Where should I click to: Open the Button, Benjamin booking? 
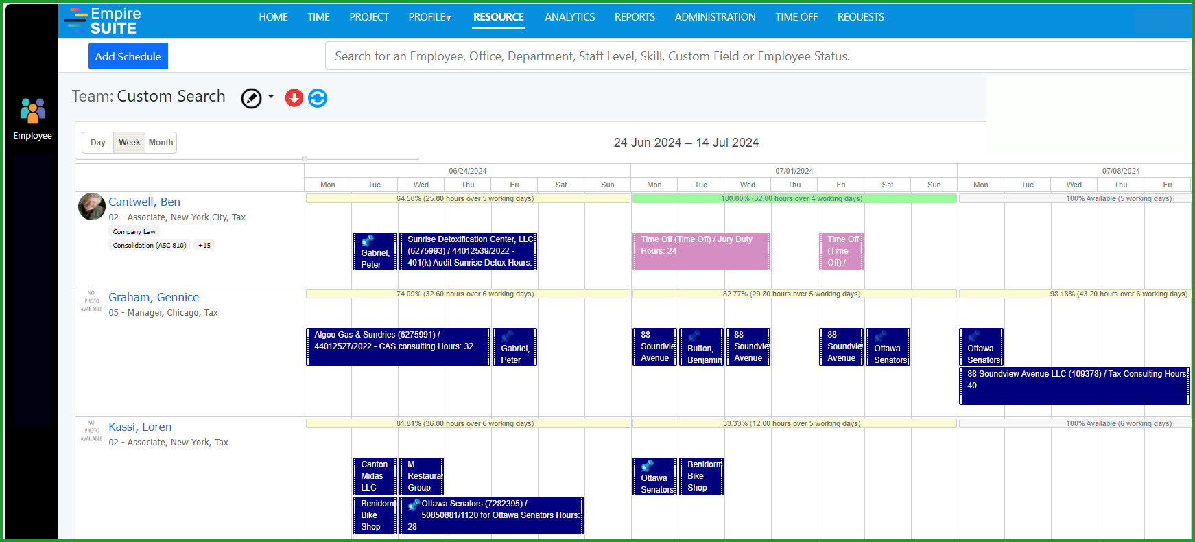pos(701,346)
